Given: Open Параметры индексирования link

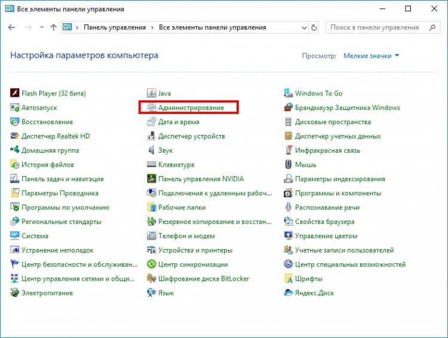Looking at the screenshot, I should click(340, 179).
